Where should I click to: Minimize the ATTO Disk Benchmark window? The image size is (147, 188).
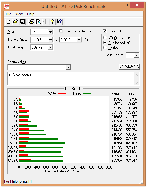coord(118,5)
